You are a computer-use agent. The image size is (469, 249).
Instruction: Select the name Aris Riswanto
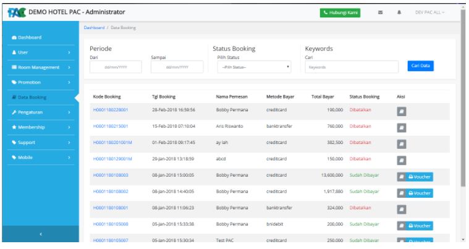click(229, 126)
